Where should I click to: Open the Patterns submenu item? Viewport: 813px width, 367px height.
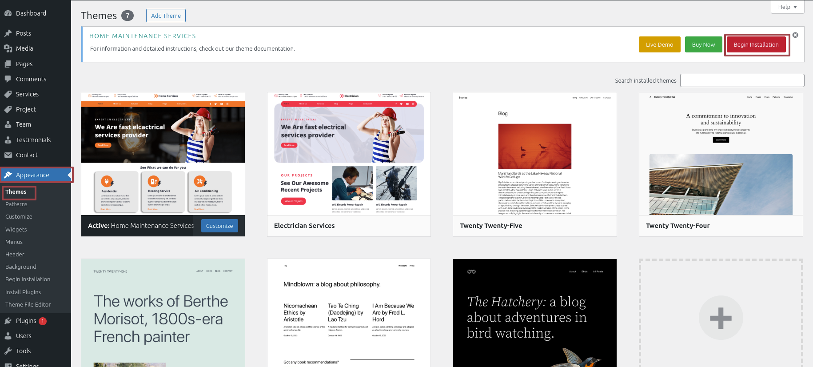pos(16,204)
